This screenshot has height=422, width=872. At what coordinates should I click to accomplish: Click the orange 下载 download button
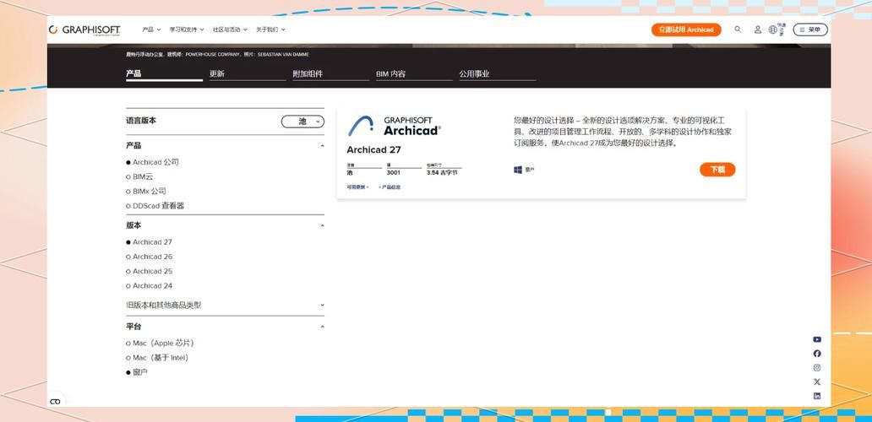point(717,170)
